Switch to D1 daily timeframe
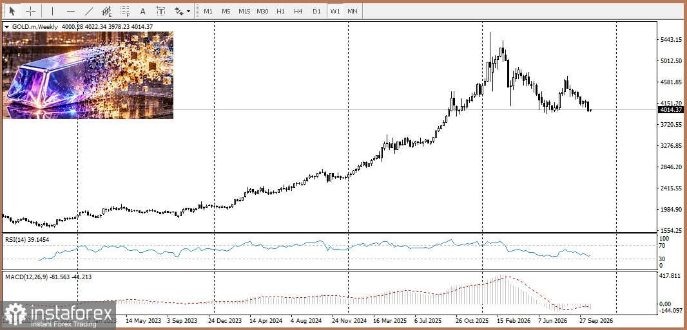Viewport: 687px width, 330px height. point(317,12)
